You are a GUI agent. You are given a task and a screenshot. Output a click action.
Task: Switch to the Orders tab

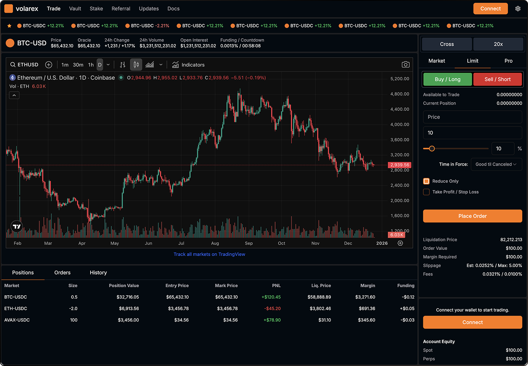(x=62, y=272)
